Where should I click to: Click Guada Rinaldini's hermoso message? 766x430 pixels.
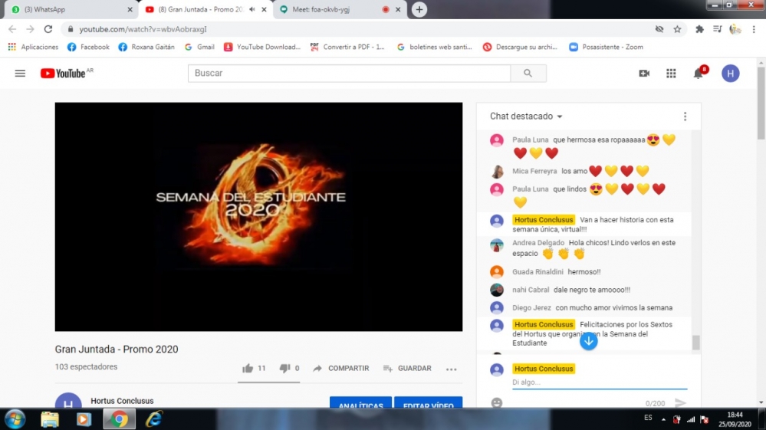[584, 272]
